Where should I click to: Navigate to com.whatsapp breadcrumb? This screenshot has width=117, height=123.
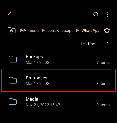click(60, 31)
